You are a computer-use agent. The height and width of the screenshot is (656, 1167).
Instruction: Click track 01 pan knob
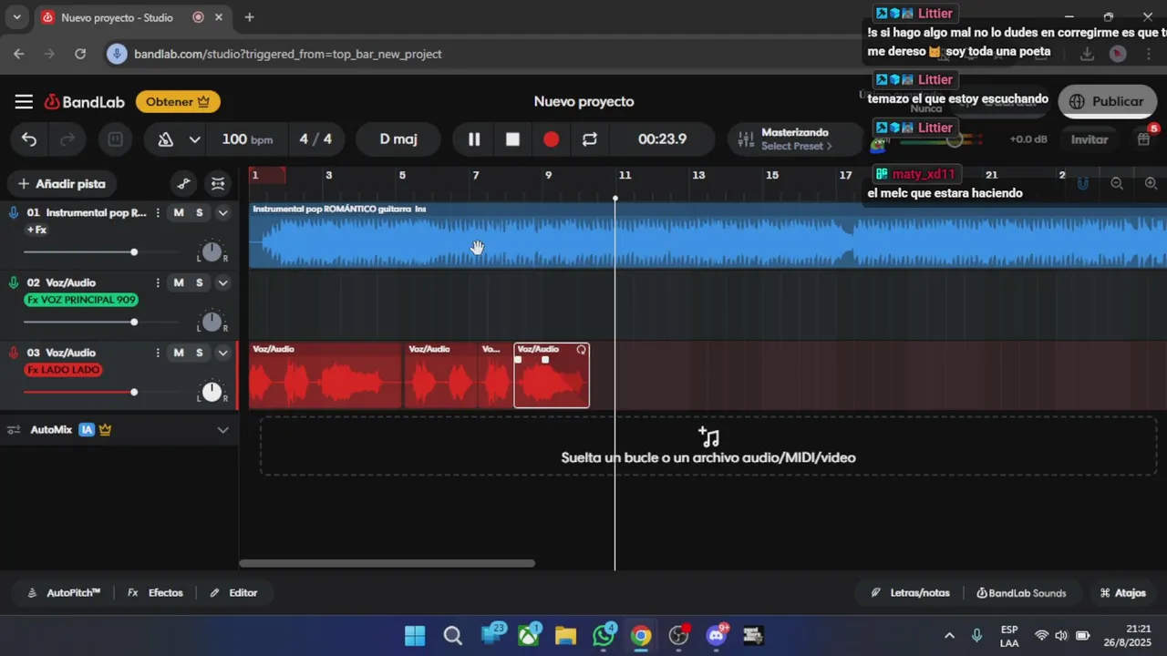coord(212,251)
